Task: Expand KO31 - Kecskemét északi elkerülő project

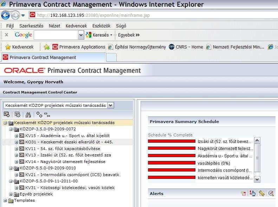Action: tap(16, 142)
